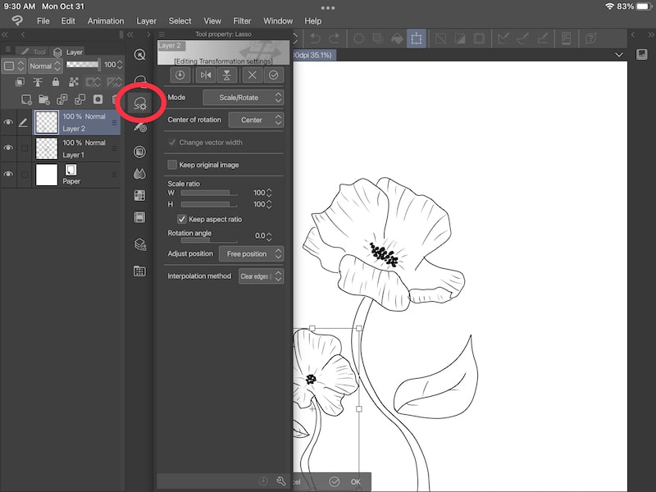Undo the last action
The height and width of the screenshot is (492, 656).
click(x=316, y=38)
